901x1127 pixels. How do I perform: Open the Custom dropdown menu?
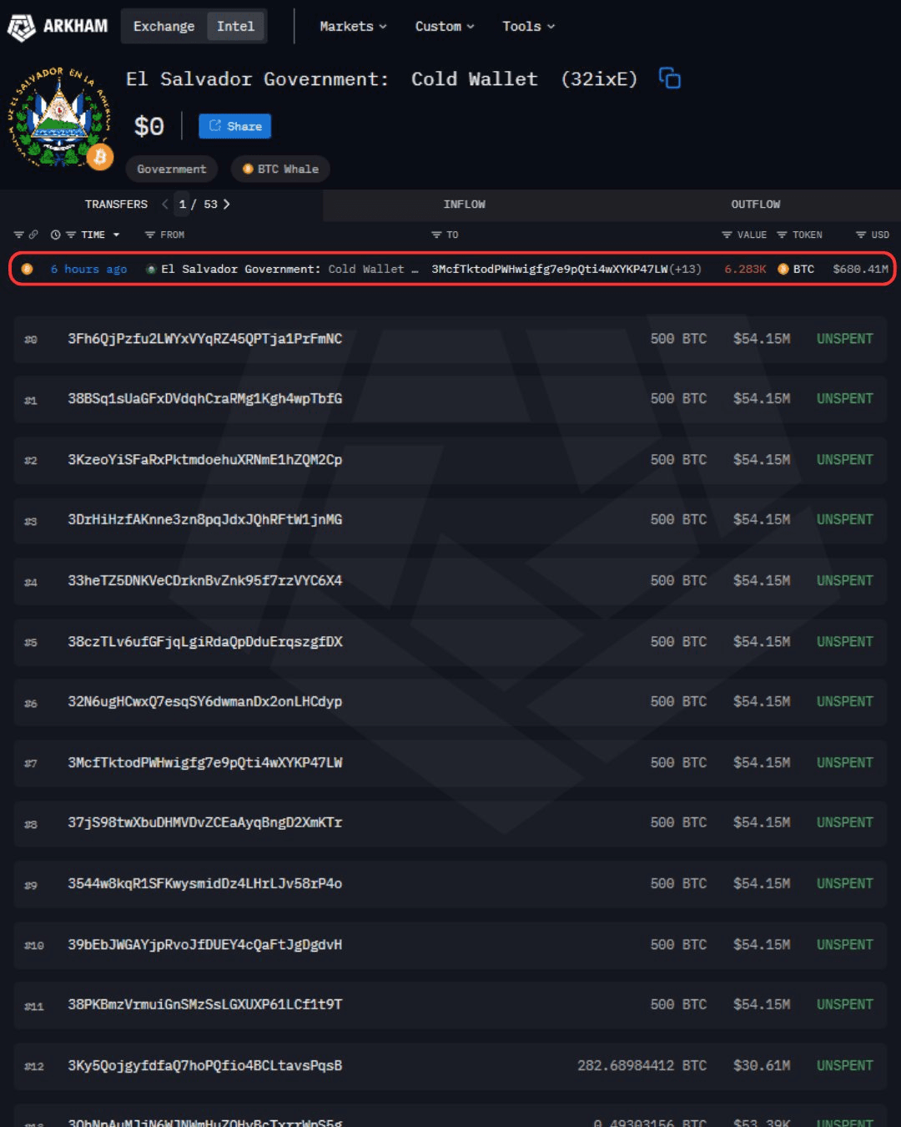pyautogui.click(x=445, y=26)
